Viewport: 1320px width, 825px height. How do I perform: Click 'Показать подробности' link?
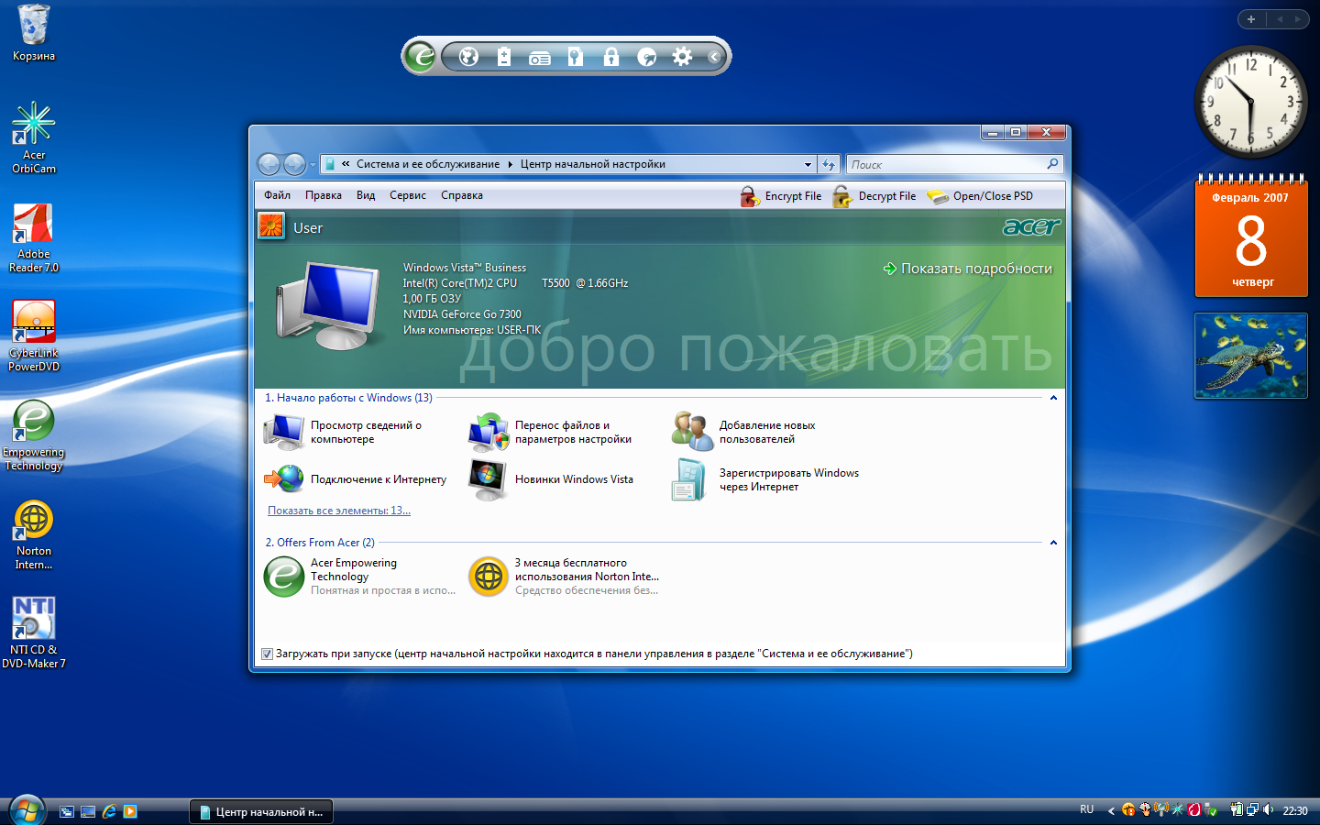pyautogui.click(x=967, y=269)
